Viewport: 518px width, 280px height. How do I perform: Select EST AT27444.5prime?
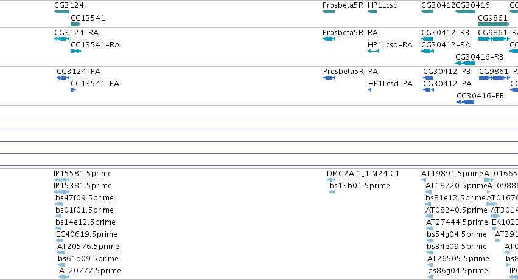coord(430,228)
